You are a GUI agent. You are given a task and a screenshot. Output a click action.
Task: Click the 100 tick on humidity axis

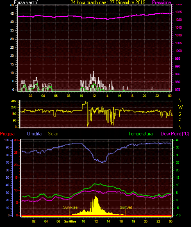pos(7,140)
